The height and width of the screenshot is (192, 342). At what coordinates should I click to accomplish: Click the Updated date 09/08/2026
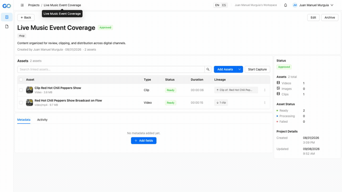point(311,149)
